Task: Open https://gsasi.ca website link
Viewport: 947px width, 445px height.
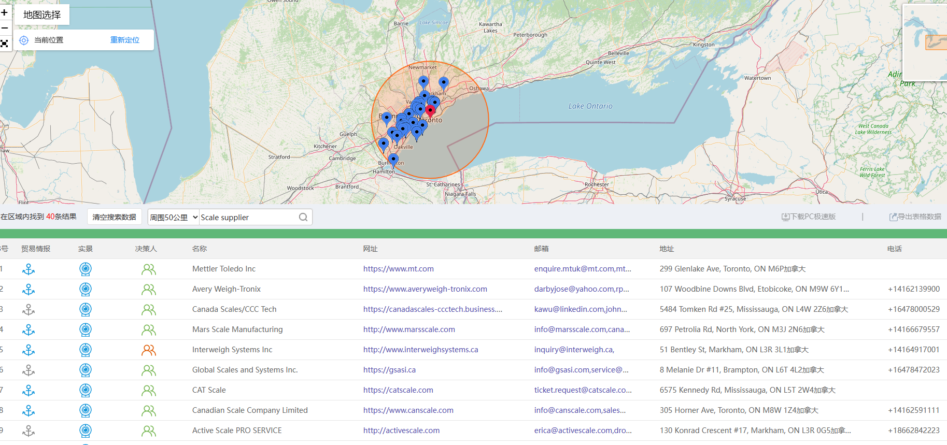Action: pos(389,370)
